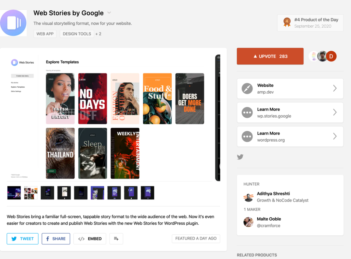
Task: Upvote the product with the UPVOTE 283 button
Action: [x=270, y=56]
